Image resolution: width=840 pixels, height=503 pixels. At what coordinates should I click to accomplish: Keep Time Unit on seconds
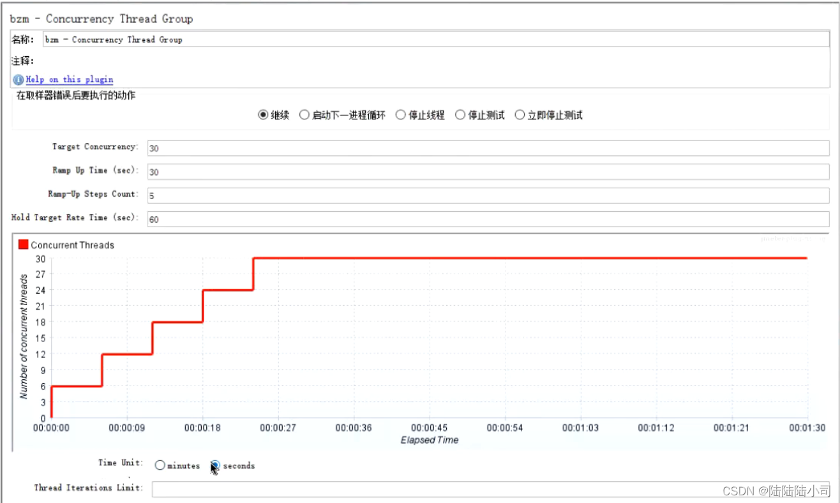[216, 465]
